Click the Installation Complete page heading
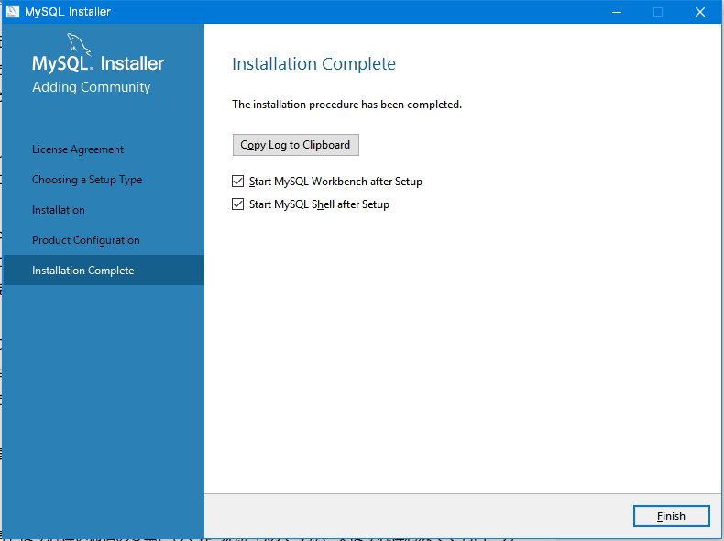 tap(313, 64)
